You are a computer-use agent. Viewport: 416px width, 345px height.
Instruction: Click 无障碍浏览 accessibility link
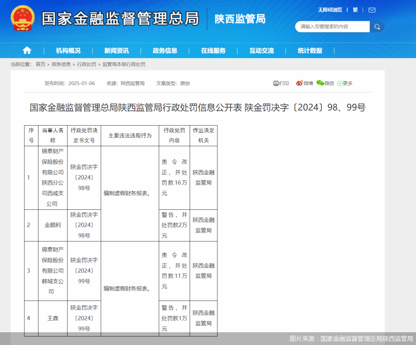point(330,10)
